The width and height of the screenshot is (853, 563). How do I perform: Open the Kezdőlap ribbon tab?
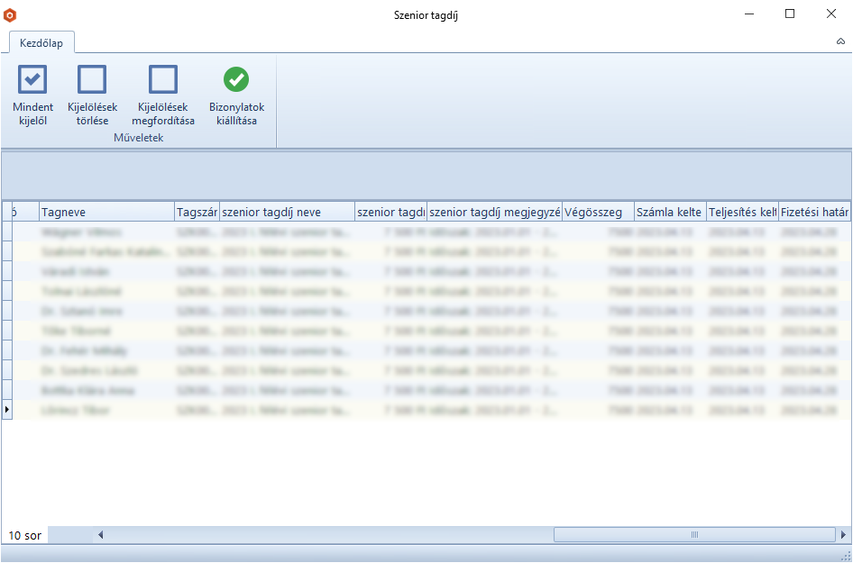point(41,42)
